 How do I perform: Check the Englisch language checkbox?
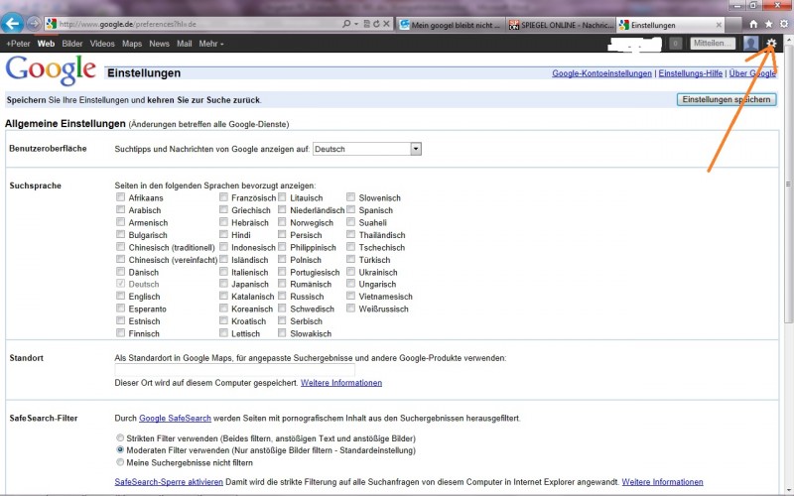(x=120, y=296)
